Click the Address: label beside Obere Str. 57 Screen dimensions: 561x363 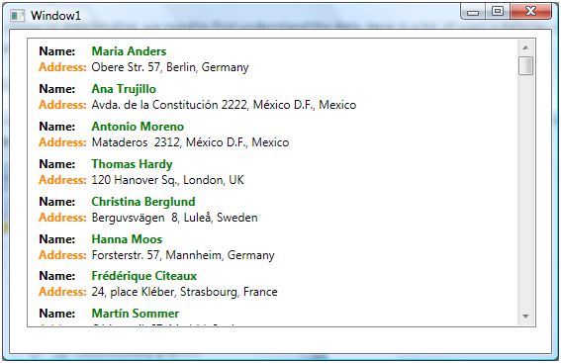(62, 67)
